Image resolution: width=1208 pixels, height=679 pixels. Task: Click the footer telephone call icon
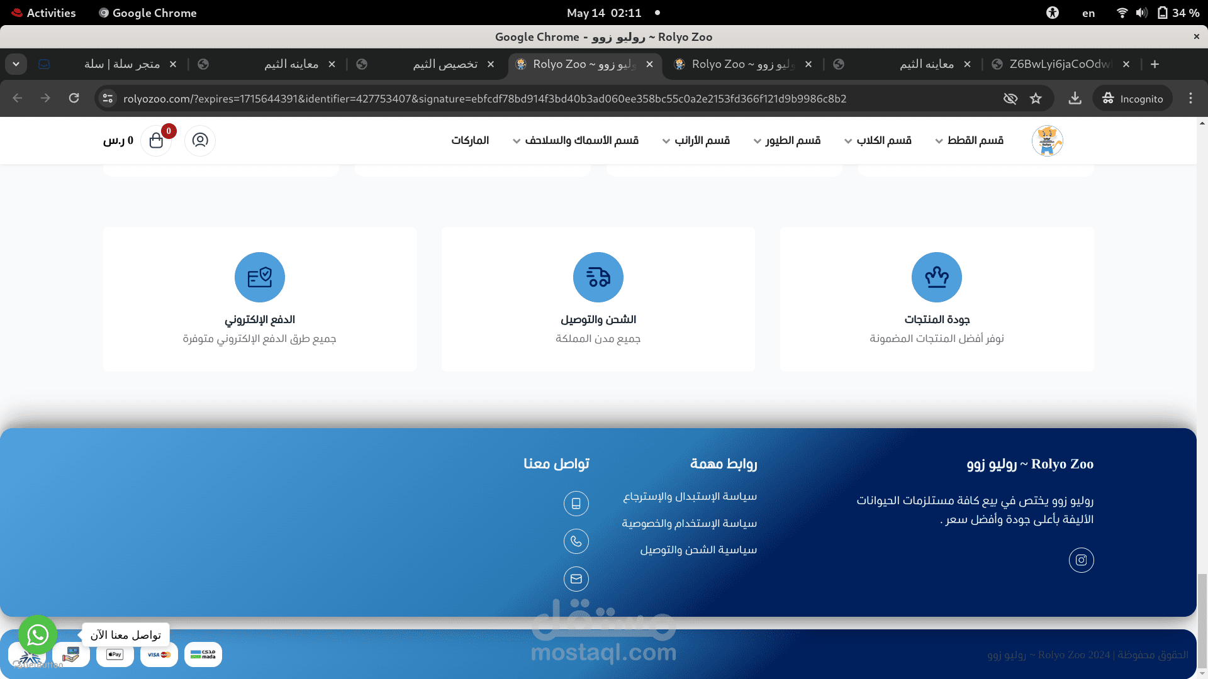pyautogui.click(x=576, y=541)
